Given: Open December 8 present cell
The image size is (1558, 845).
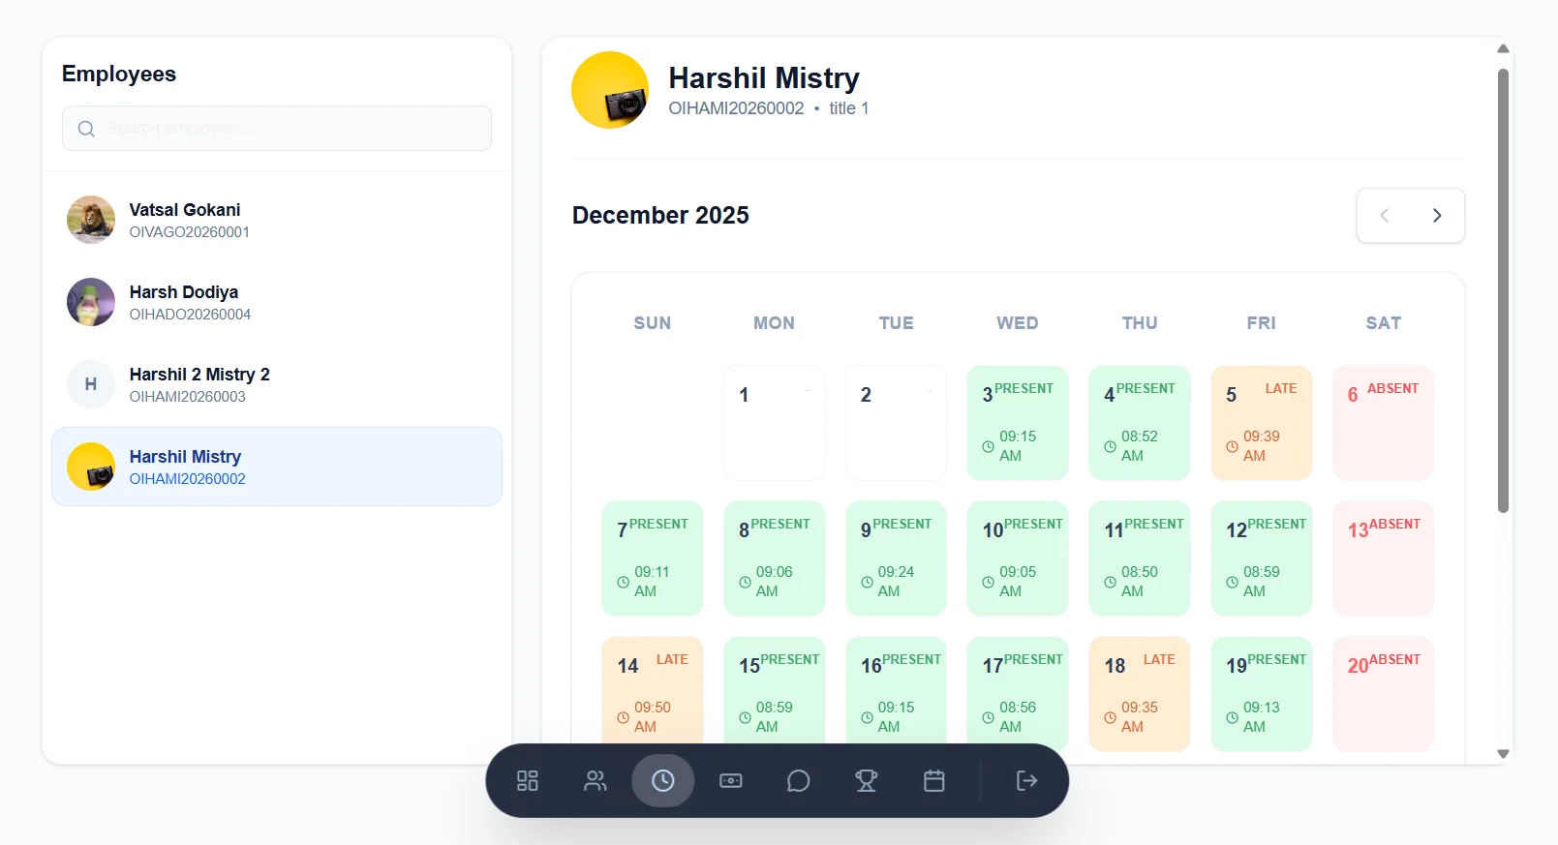Looking at the screenshot, I should point(775,558).
